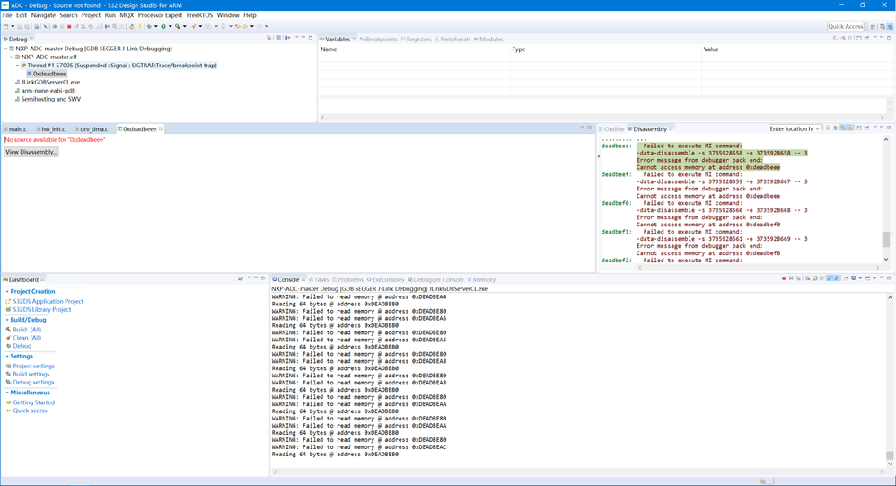Collapse the Project Creation section
This screenshot has width=896, height=486.
coord(7,292)
